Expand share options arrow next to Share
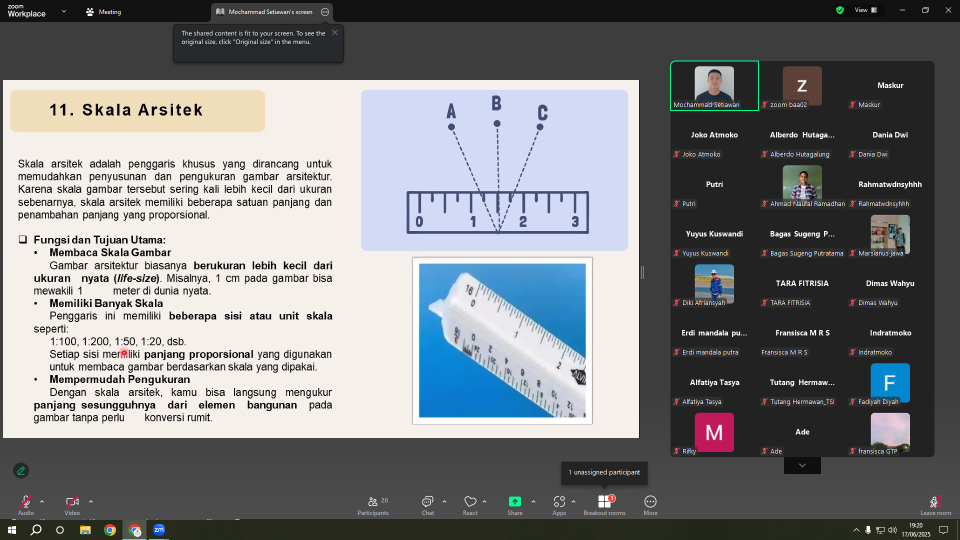 (533, 501)
